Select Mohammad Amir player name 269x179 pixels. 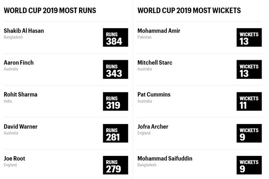tap(159, 31)
